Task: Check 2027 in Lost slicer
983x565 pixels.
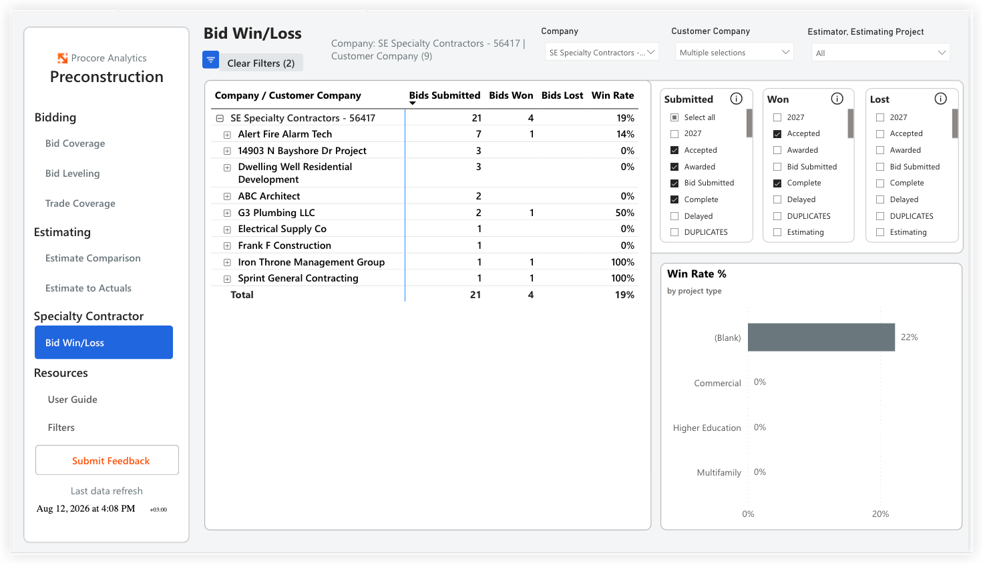Action: pyautogui.click(x=880, y=117)
